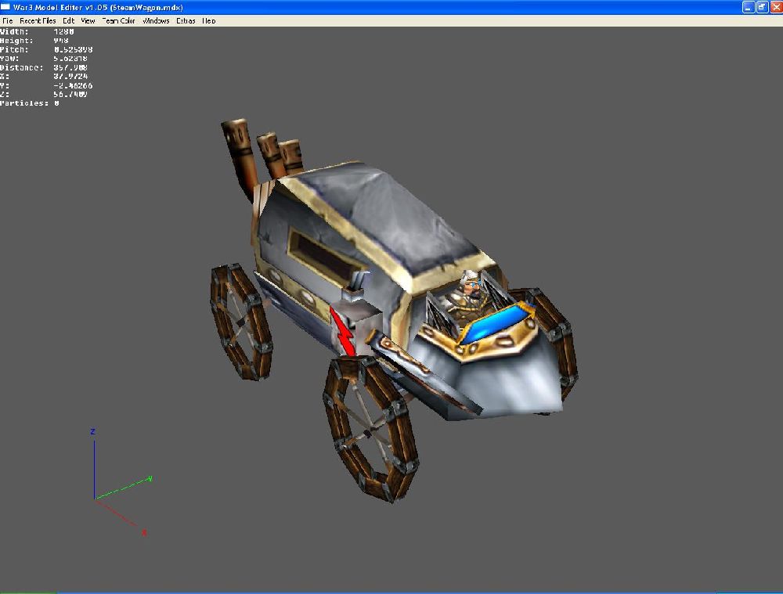Open the Help menu
Image resolution: width=783 pixels, height=594 pixels.
coord(209,21)
